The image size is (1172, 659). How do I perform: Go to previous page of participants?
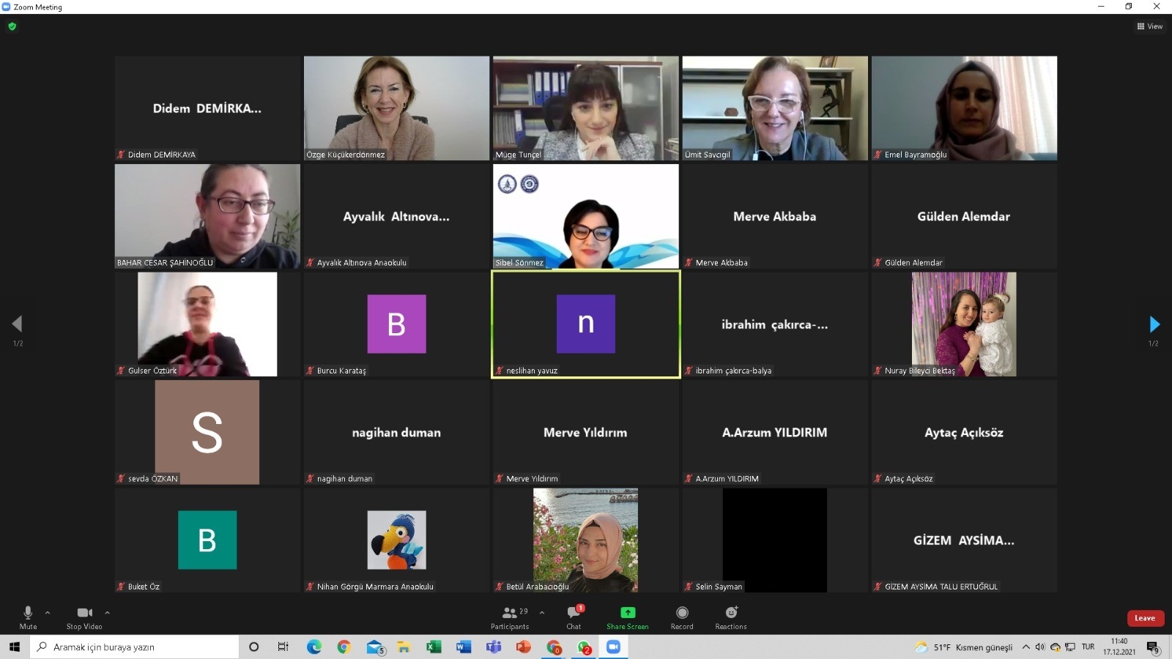(x=18, y=324)
